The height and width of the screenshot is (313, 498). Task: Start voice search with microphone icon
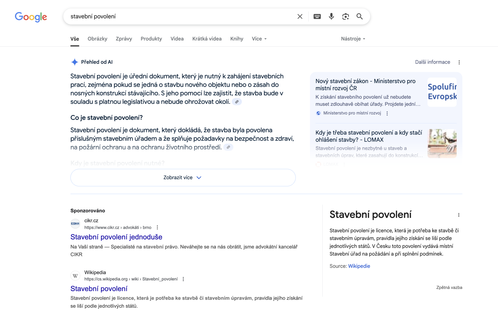[331, 17]
